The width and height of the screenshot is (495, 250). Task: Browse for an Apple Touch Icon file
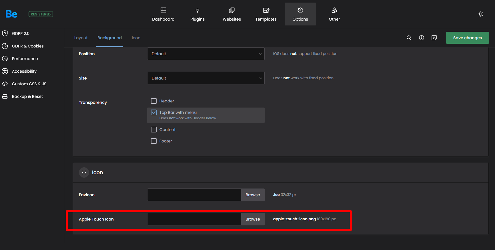253,219
